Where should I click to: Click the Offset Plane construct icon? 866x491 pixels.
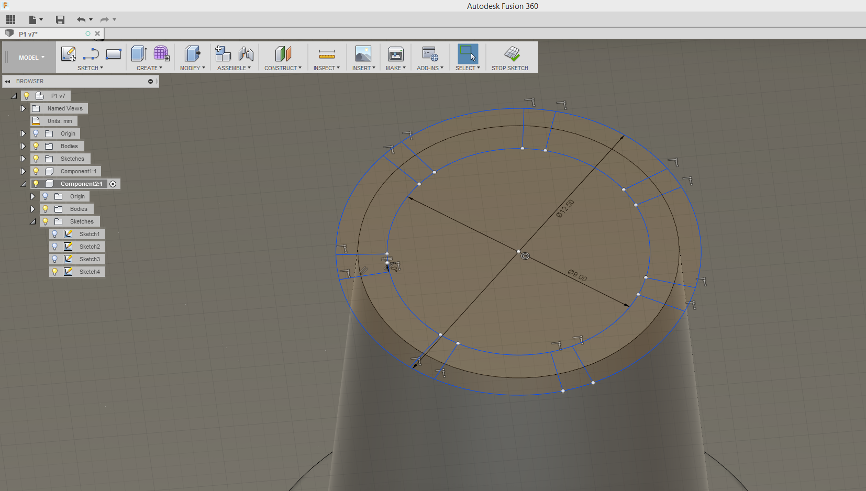(283, 54)
